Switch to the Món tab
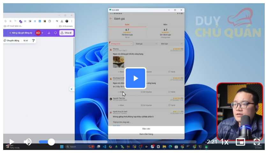 165,24
